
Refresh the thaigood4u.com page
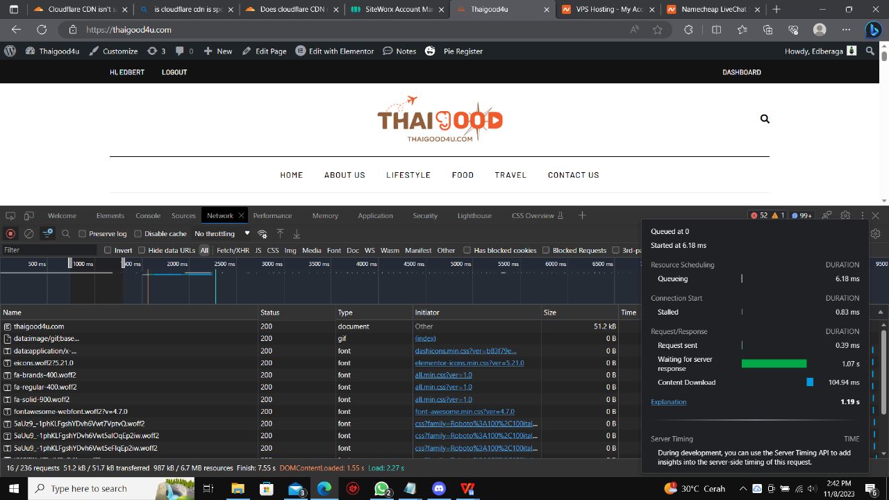coord(42,30)
